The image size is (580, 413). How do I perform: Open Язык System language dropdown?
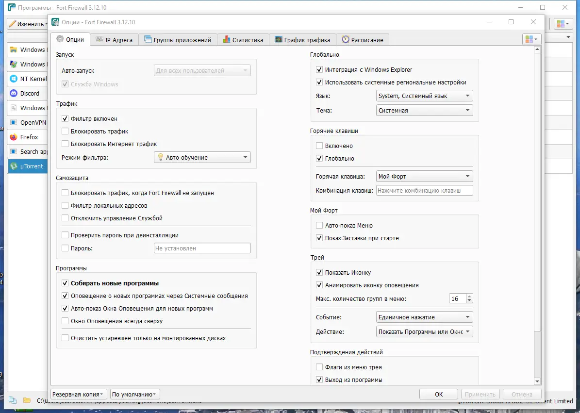pos(424,96)
